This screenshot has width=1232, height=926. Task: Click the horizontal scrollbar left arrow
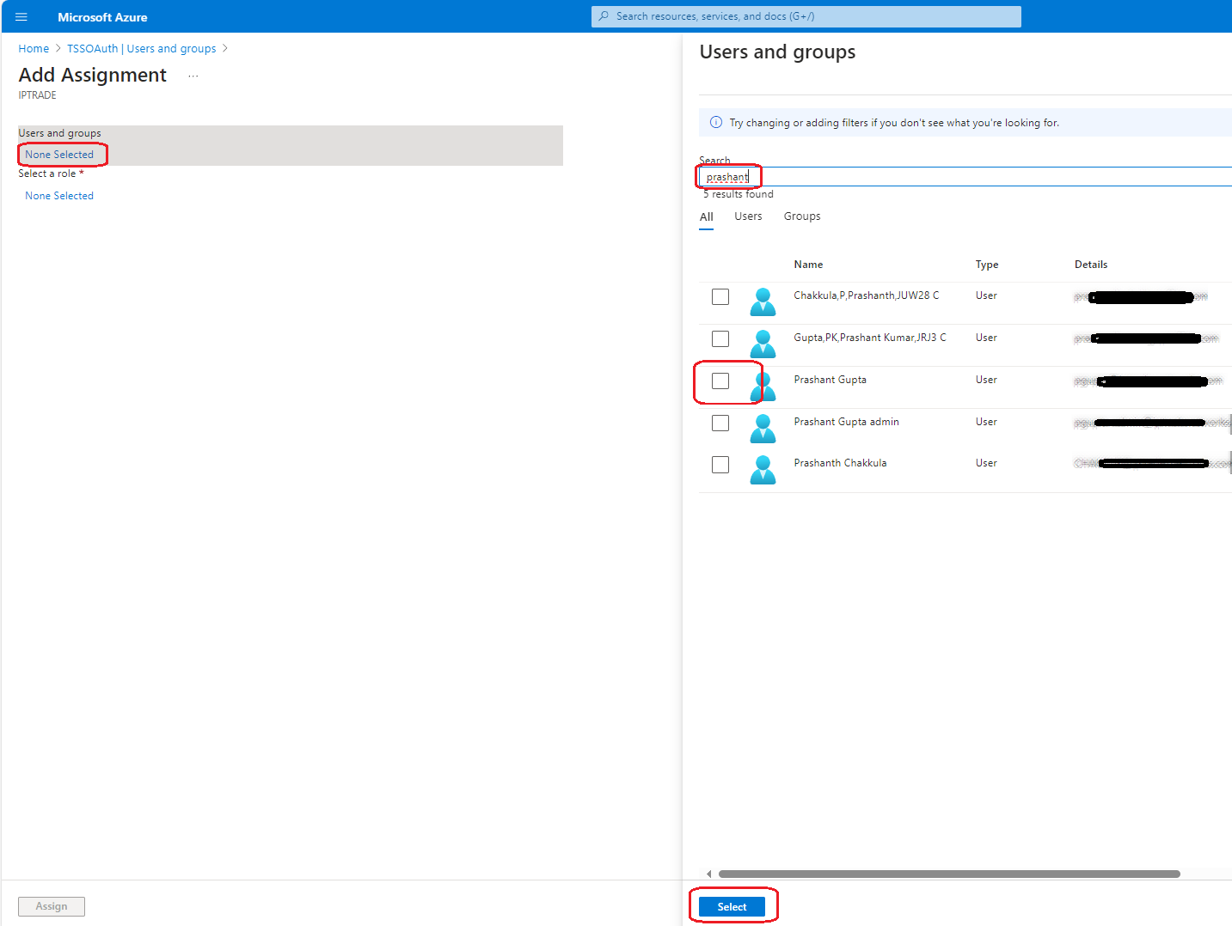[x=708, y=874]
